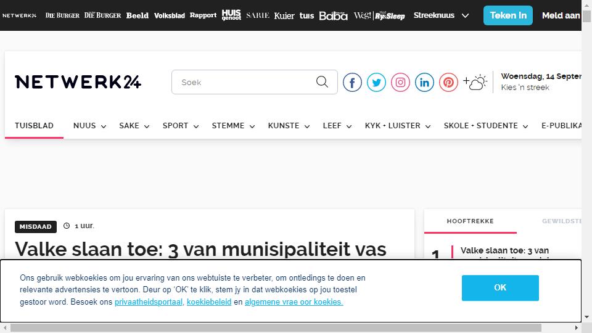592x333 pixels.
Task: Open the Pinterest social icon
Action: pos(448,82)
